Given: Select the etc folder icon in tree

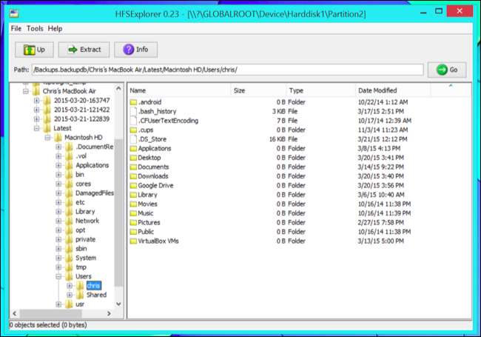Looking at the screenshot, I should 69,202.
